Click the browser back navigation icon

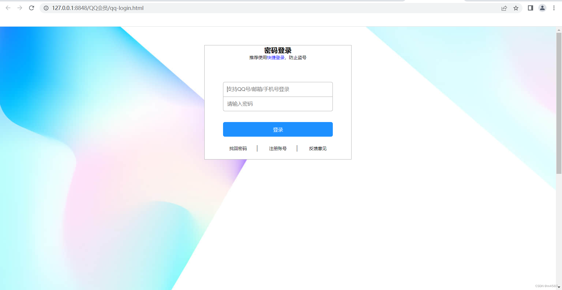coord(8,8)
